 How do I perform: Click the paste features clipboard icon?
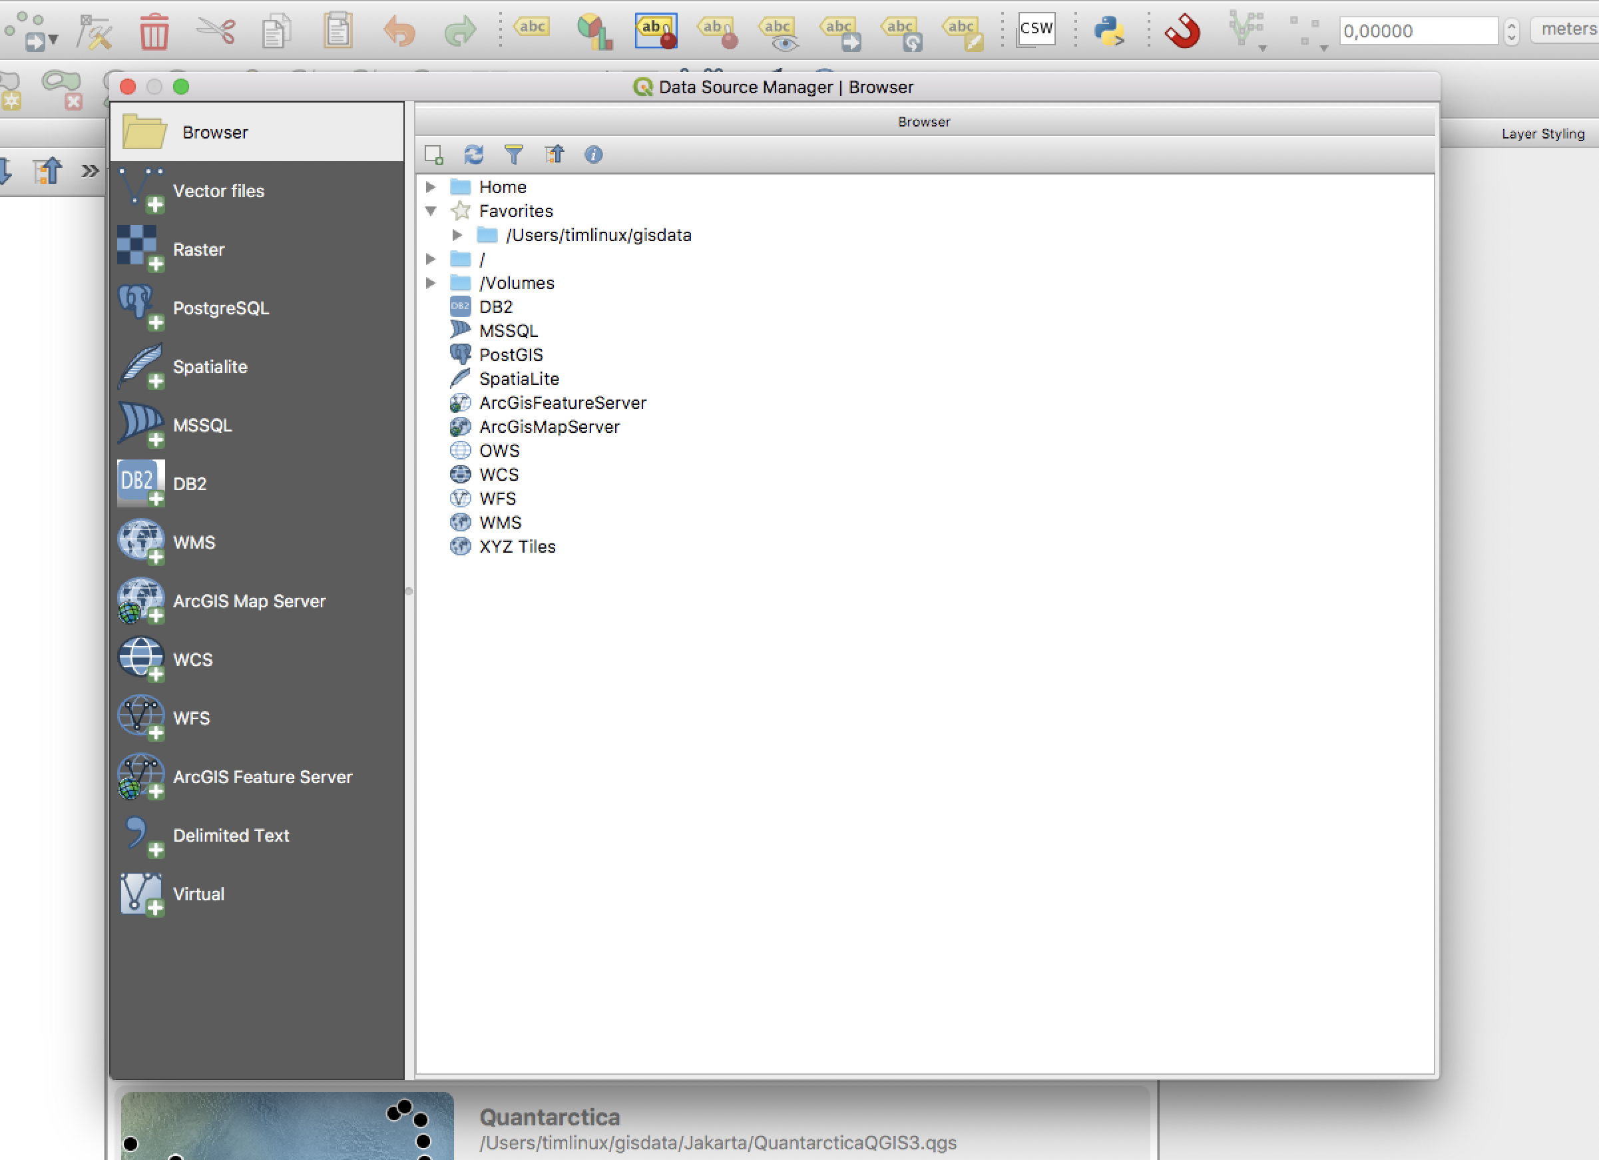tap(338, 31)
